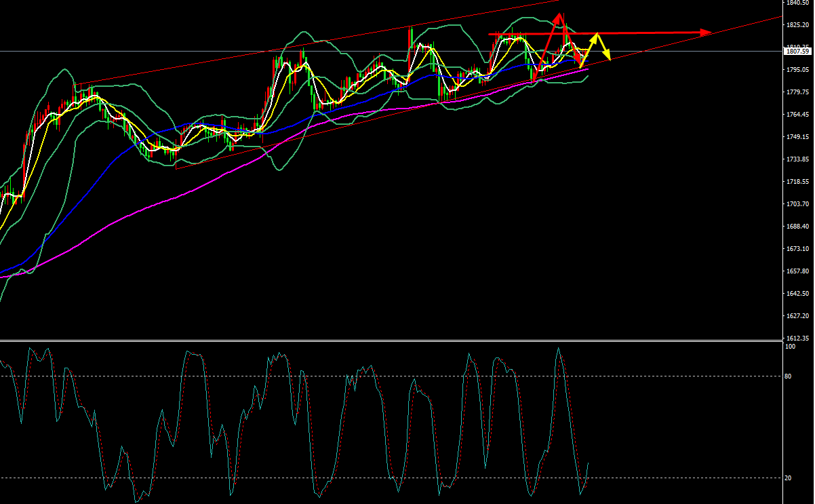Click the 1657.80 price axis label
Screen dimensions: 815x504
click(797, 271)
